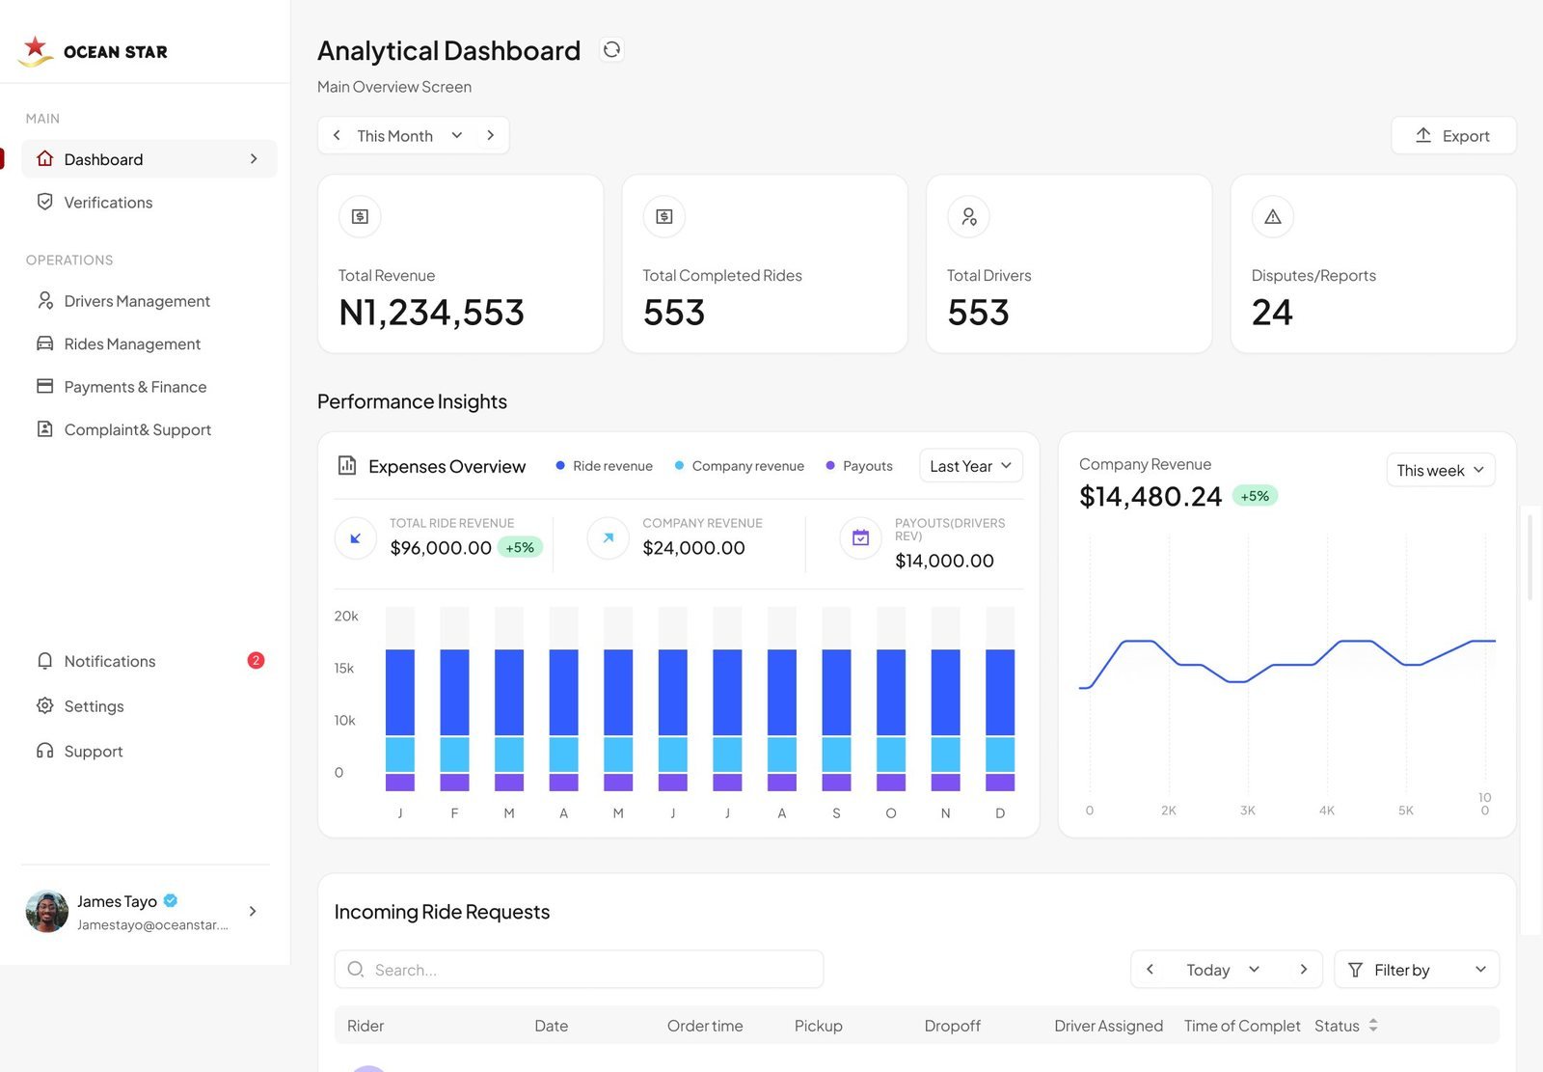The width and height of the screenshot is (1543, 1072).
Task: Click the January dark blue bar segment
Action: click(400, 693)
